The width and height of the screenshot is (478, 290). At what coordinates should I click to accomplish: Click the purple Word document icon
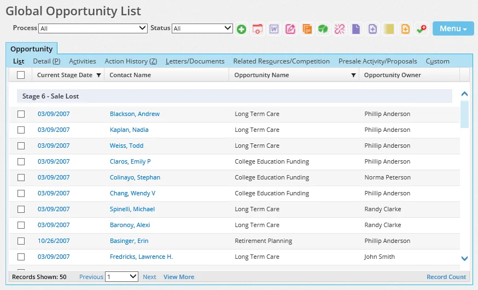274,29
